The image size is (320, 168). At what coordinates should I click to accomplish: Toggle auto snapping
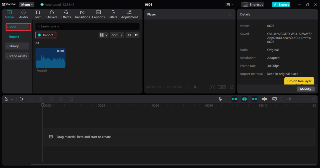pyautogui.click(x=244, y=99)
